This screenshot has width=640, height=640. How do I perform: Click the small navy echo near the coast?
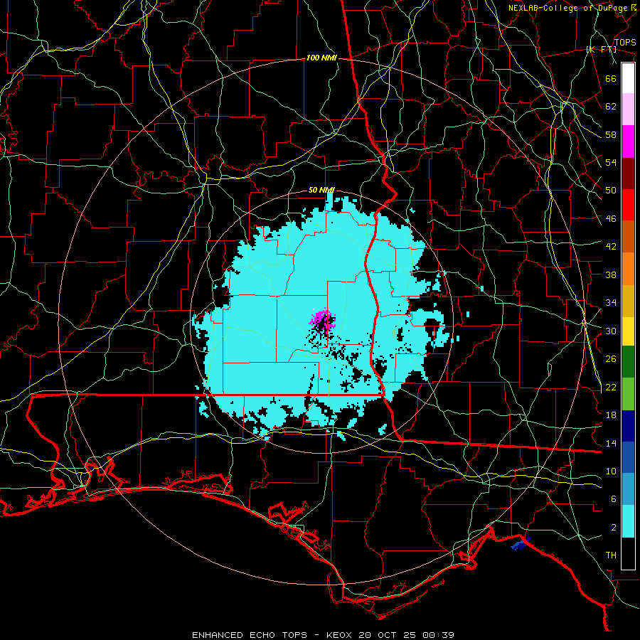click(x=521, y=544)
